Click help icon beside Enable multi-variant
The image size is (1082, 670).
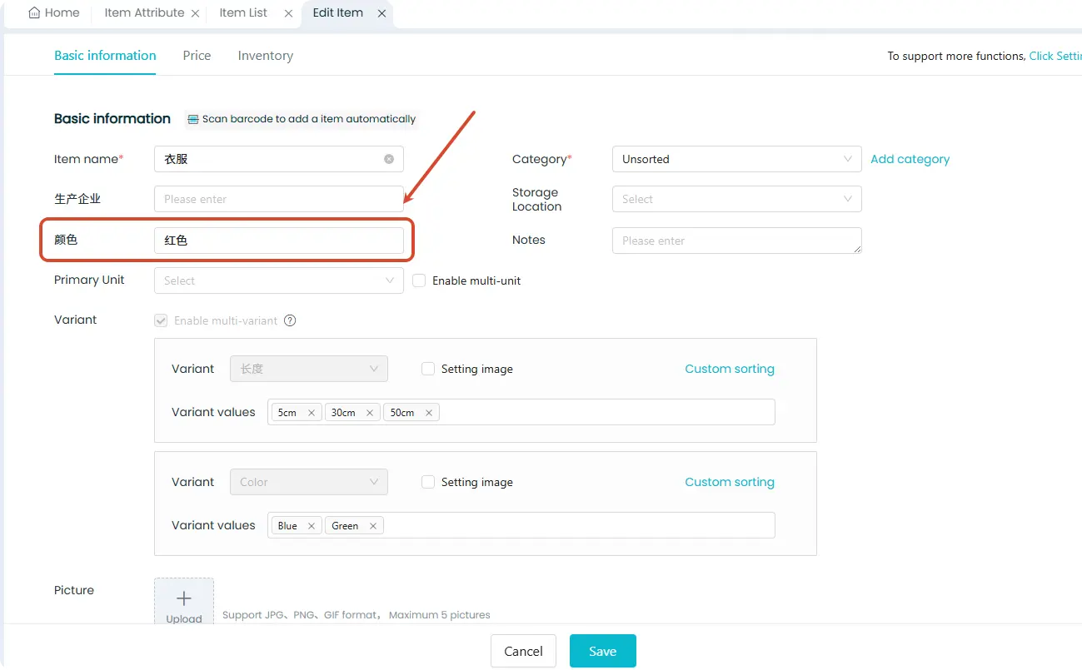coord(290,320)
